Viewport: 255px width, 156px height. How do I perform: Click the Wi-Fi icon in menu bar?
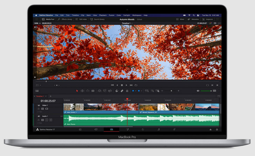click(x=189, y=15)
